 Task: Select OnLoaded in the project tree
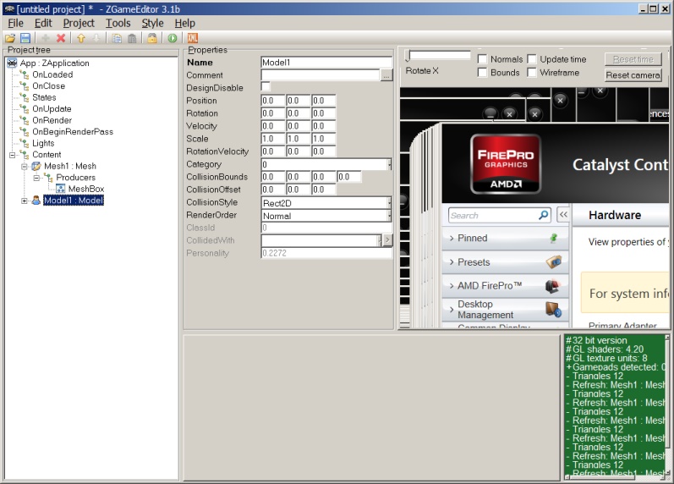click(52, 74)
